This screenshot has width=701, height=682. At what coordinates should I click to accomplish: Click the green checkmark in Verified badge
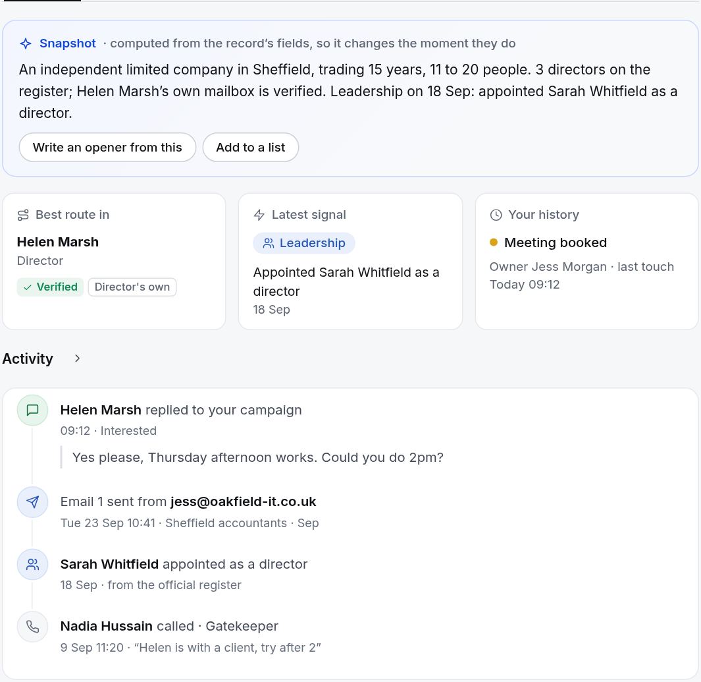(27, 287)
